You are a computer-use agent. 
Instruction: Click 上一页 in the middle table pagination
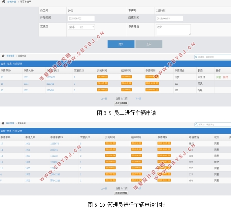pos(104,99)
